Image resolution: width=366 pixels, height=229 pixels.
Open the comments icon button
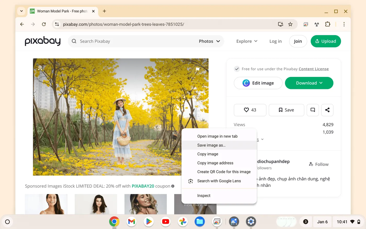click(313, 110)
